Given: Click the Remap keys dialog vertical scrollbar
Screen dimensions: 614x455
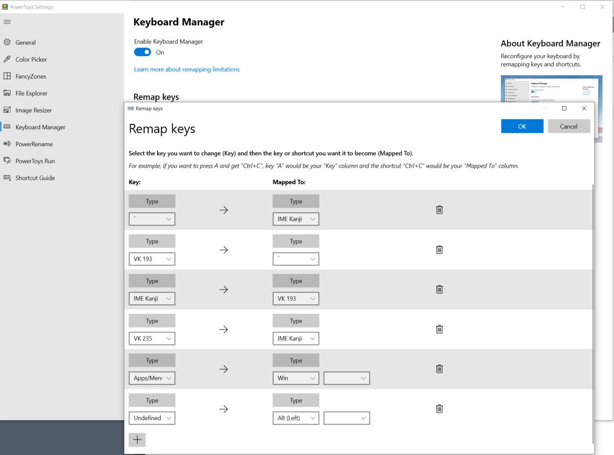Looking at the screenshot, I should tap(593, 314).
